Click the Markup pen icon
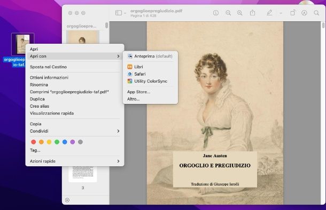 coord(269,13)
